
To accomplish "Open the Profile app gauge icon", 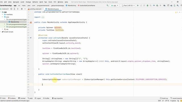I will coord(154,5).
